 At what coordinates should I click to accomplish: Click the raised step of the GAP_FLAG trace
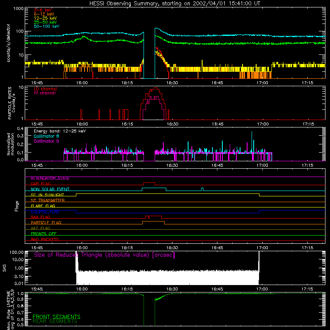coord(149,183)
